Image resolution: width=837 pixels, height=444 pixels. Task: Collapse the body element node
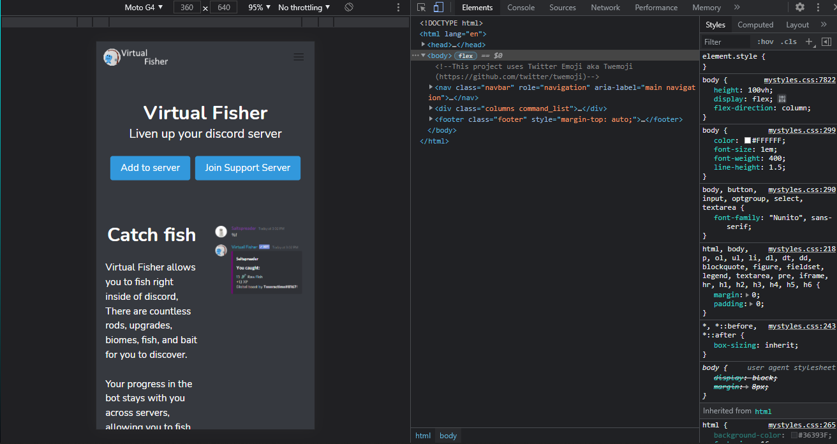(x=424, y=56)
